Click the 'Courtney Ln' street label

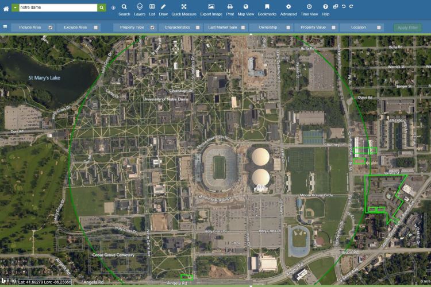[x=334, y=145]
